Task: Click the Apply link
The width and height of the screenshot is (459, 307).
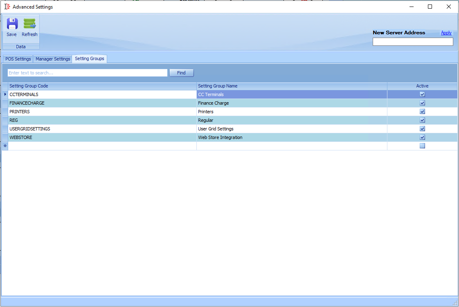Action: pos(446,33)
